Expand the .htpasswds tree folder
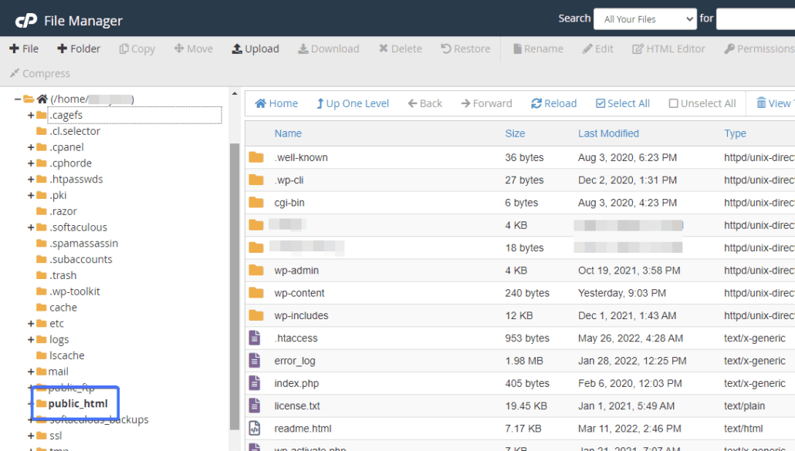Image resolution: width=795 pixels, height=451 pixels. (x=31, y=179)
